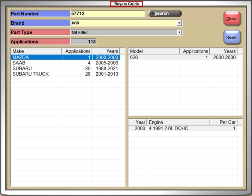This screenshot has height=196, width=252.
Task: Select the SUBARU TRUCK make row
Action: click(36, 74)
